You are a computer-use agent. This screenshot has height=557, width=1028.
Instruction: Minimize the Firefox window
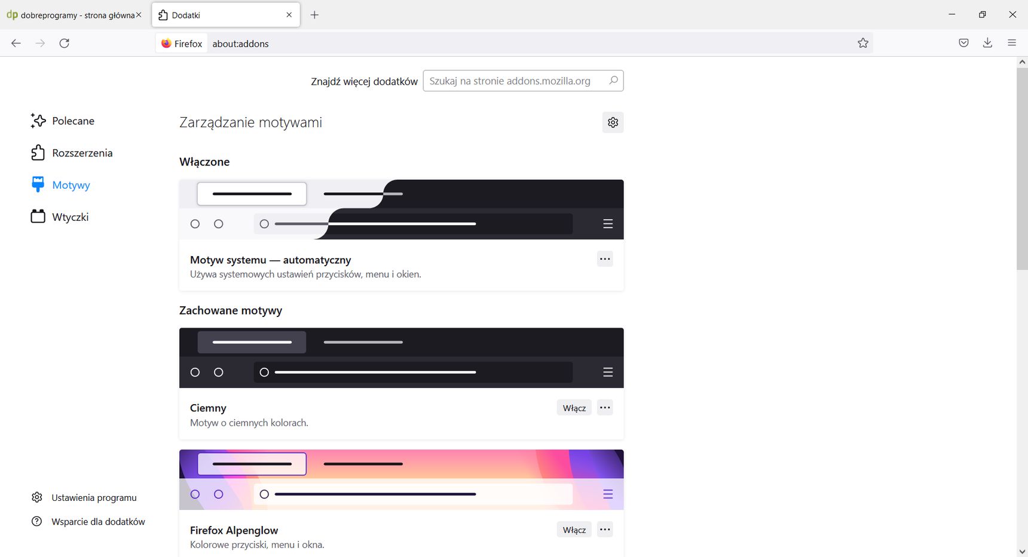coord(951,14)
